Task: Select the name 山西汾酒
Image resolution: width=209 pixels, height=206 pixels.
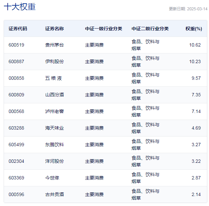Action: pos(54,95)
